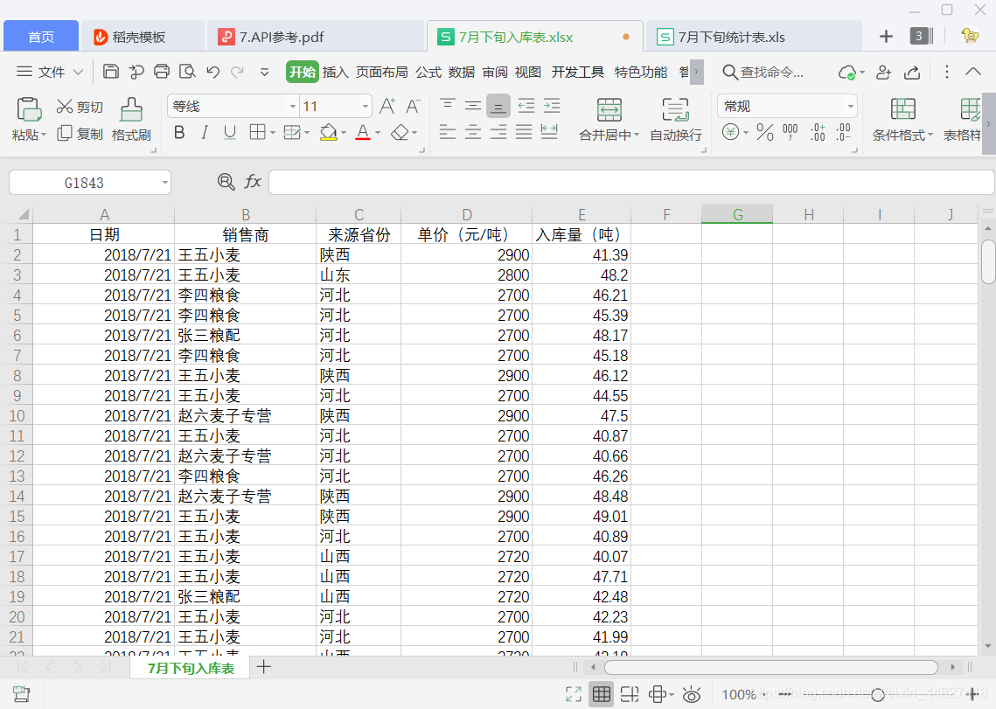This screenshot has width=996, height=709.
Task: Open currency format dropdown arrow
Action: click(x=746, y=132)
